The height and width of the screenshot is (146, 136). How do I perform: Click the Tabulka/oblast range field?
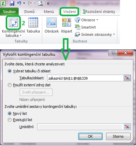(x=85, y=78)
